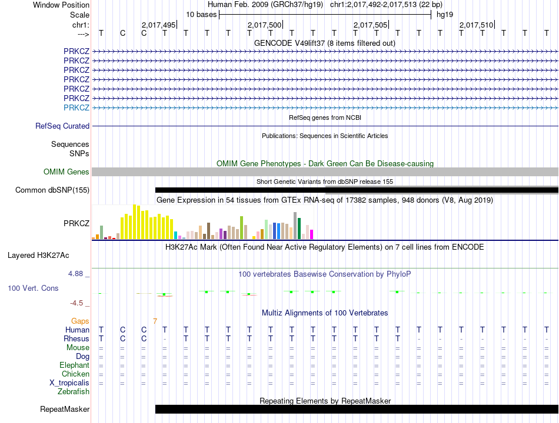The image size is (559, 423).
Task: Click the Basewise Conservation by PhyloP title
Action: click(x=325, y=274)
